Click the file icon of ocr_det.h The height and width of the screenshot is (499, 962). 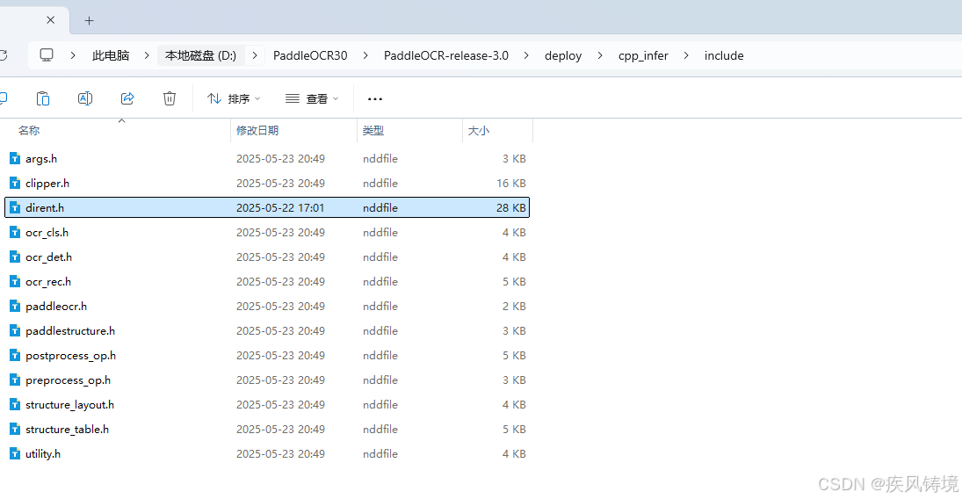[15, 257]
